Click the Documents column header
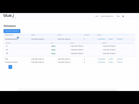The width and height of the screenshot is (139, 104). point(87,35)
